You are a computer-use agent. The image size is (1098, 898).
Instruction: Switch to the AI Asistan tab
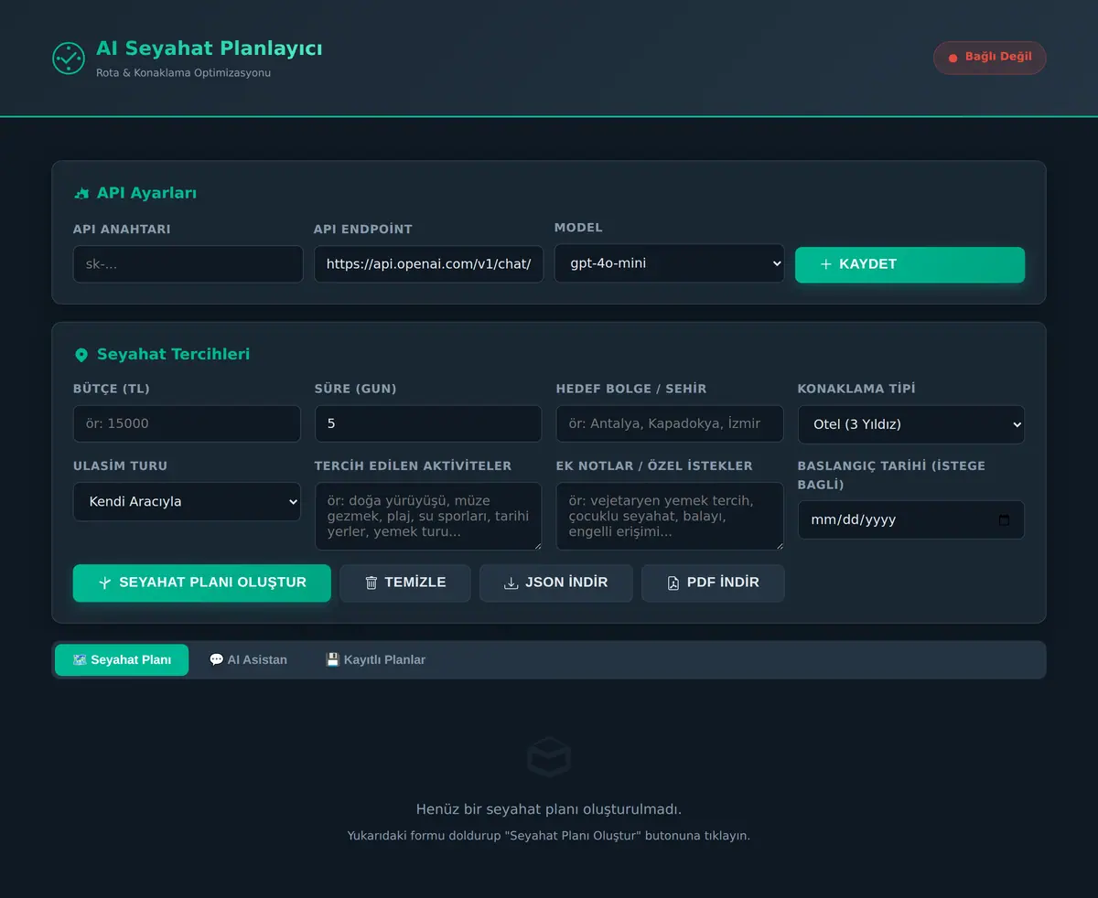point(248,660)
